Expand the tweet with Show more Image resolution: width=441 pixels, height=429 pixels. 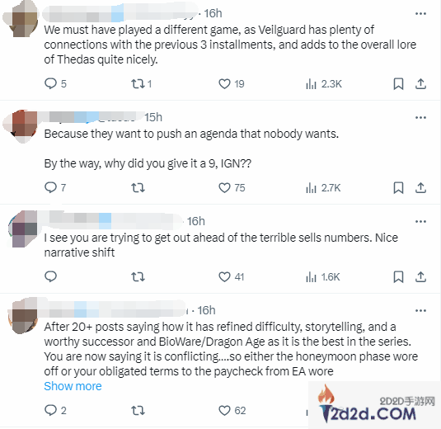(x=73, y=386)
